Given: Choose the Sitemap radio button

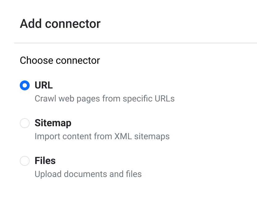Looking at the screenshot, I should tap(25, 123).
